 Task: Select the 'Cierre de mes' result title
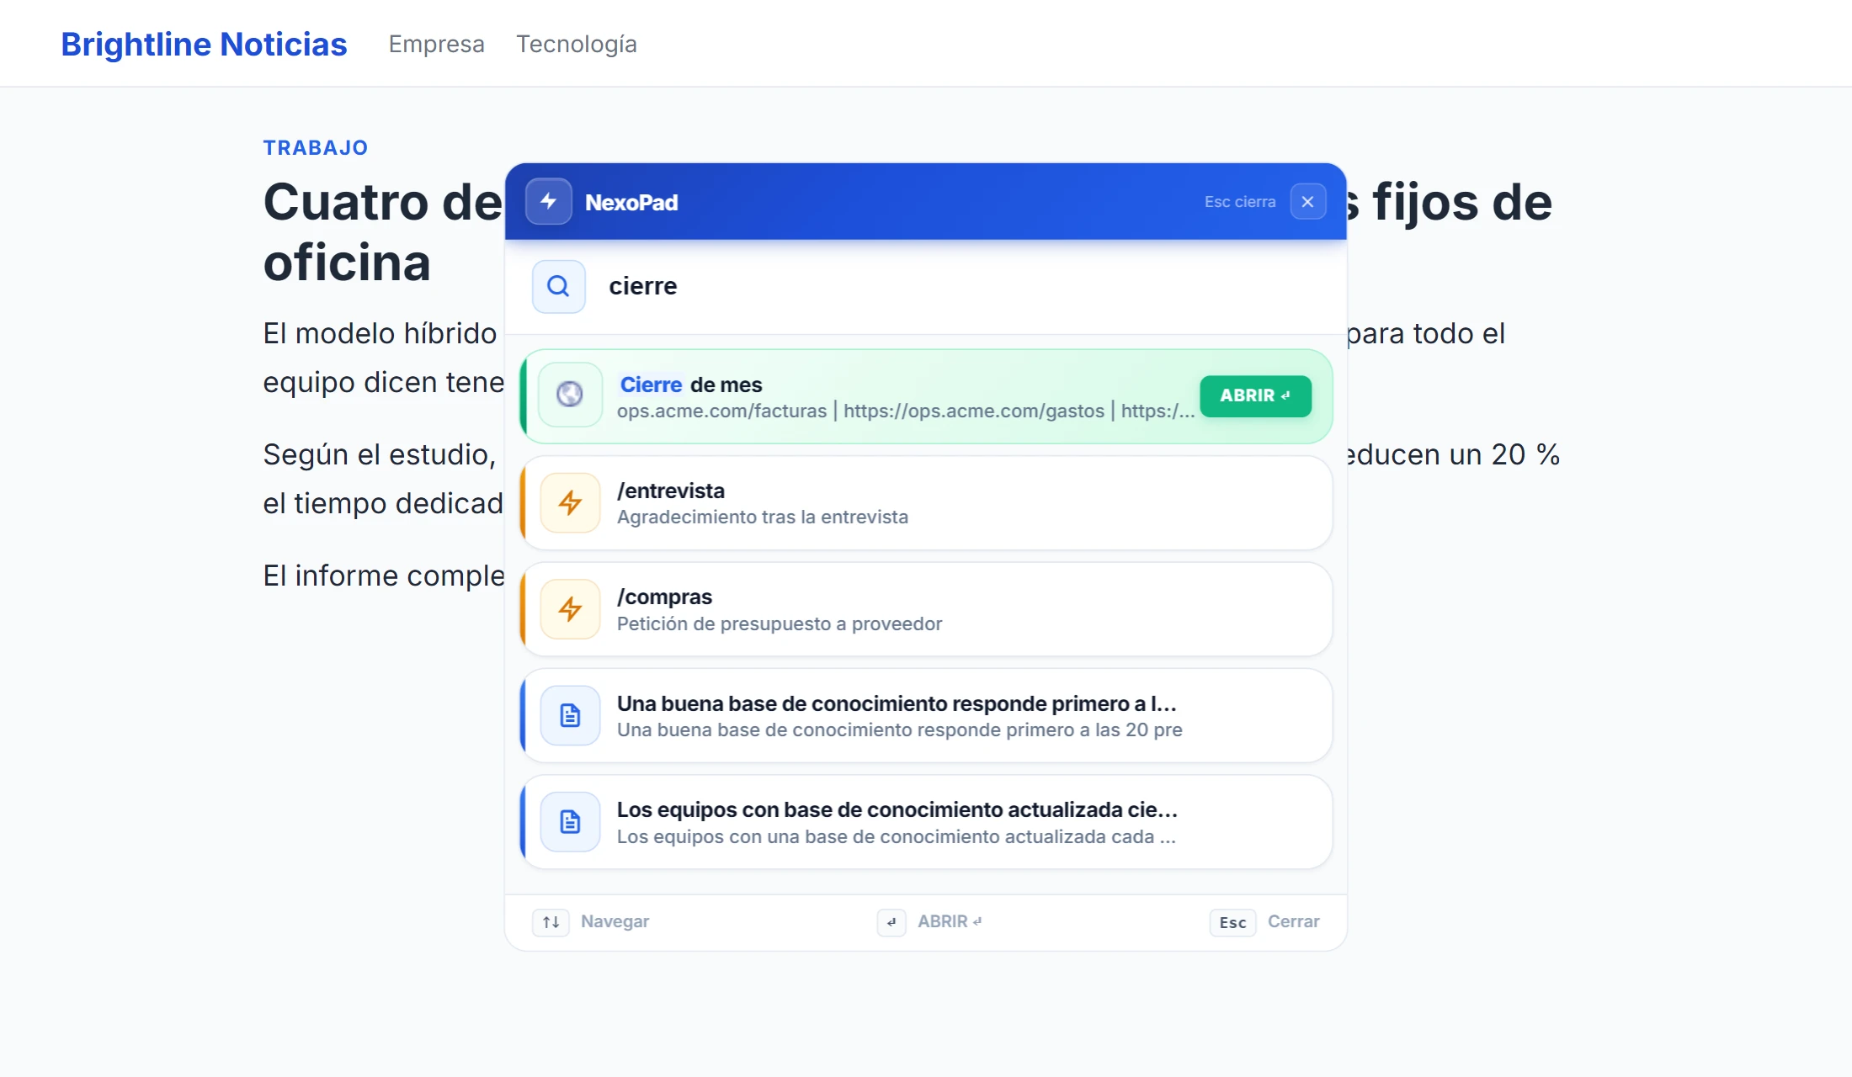click(690, 385)
